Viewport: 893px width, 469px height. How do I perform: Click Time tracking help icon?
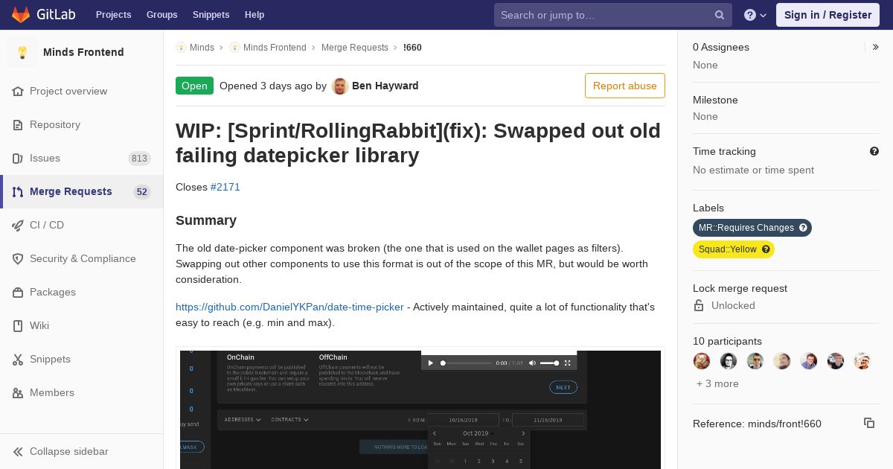pyautogui.click(x=874, y=151)
